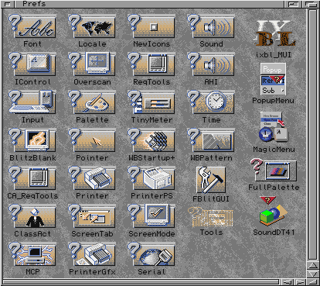Click the vertical scrollbar down arrow

313,274
